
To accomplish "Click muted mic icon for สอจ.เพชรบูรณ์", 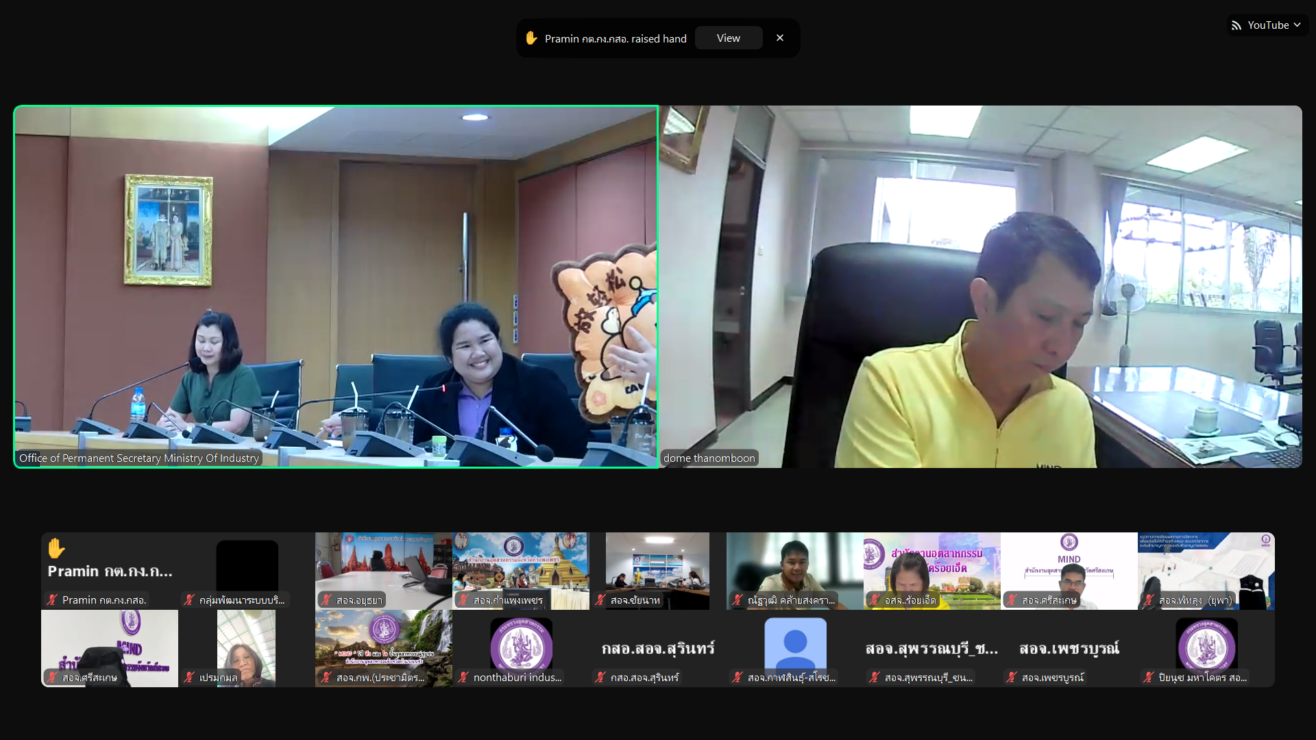I will coord(1012,678).
